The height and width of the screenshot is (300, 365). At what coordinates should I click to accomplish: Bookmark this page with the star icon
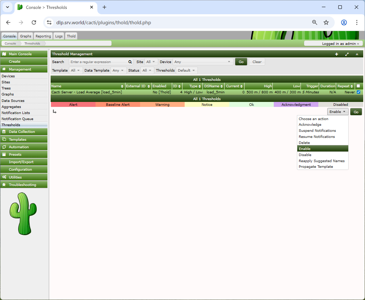(326, 22)
